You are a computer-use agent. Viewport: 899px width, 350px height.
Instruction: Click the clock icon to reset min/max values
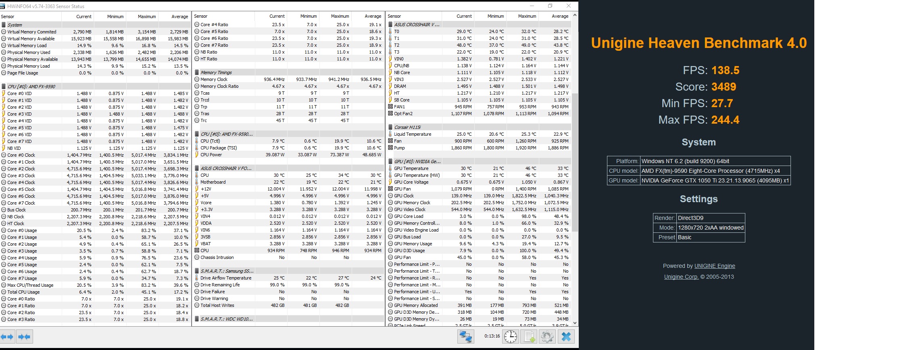pyautogui.click(x=510, y=336)
